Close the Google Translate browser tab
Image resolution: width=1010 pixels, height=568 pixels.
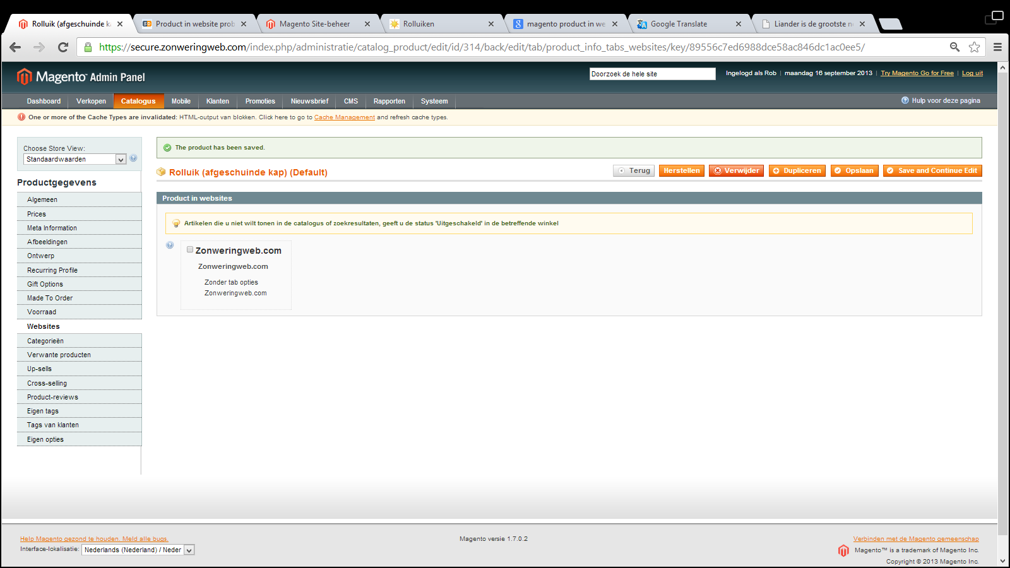(x=739, y=24)
